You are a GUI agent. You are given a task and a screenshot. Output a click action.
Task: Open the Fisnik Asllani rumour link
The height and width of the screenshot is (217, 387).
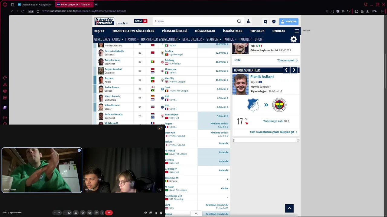262,77
